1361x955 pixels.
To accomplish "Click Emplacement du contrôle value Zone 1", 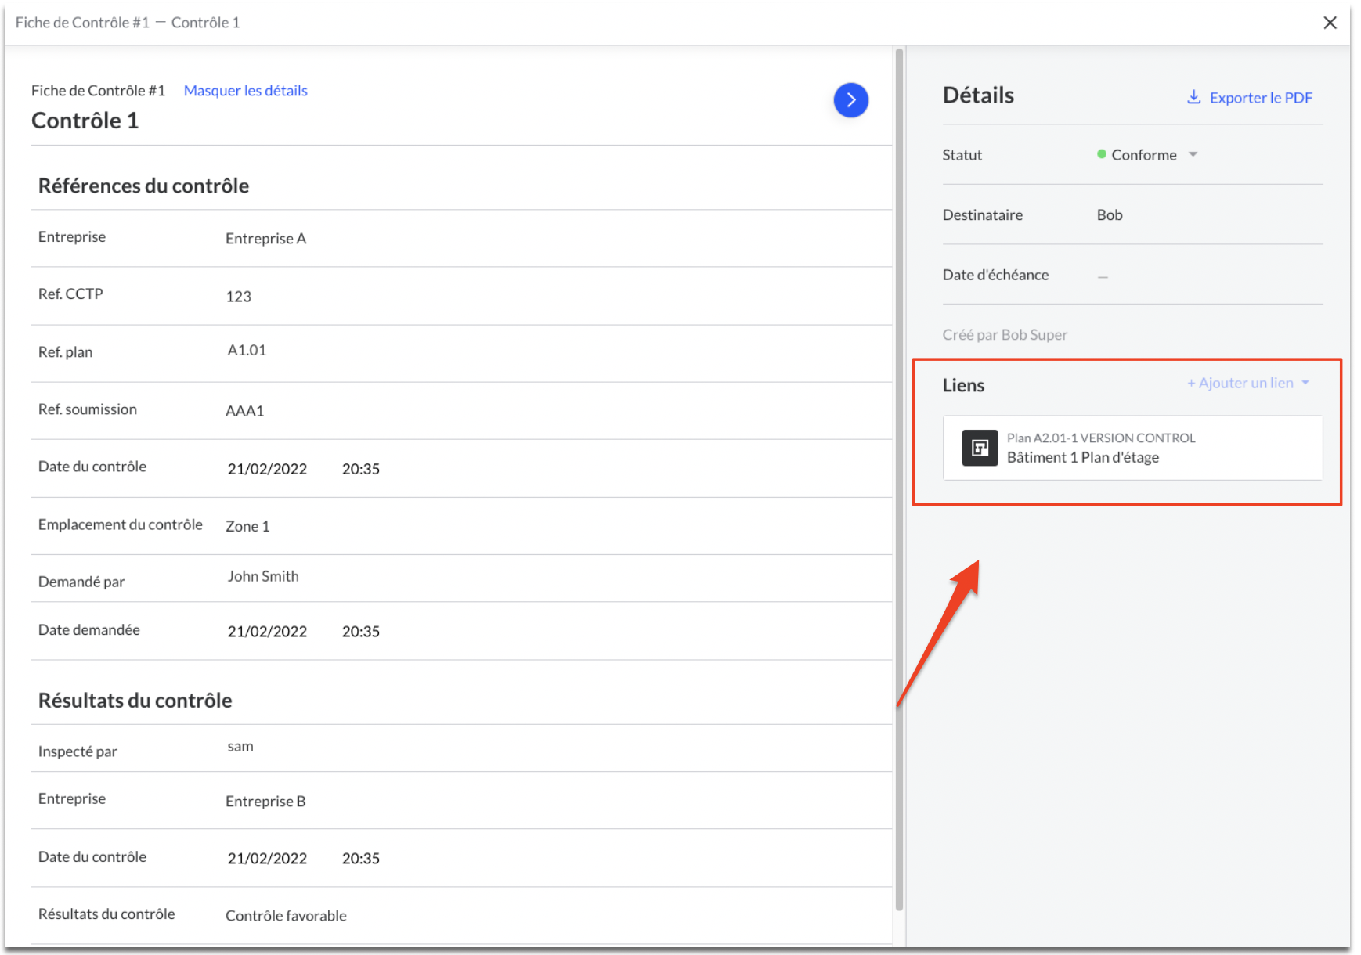I will (x=247, y=526).
